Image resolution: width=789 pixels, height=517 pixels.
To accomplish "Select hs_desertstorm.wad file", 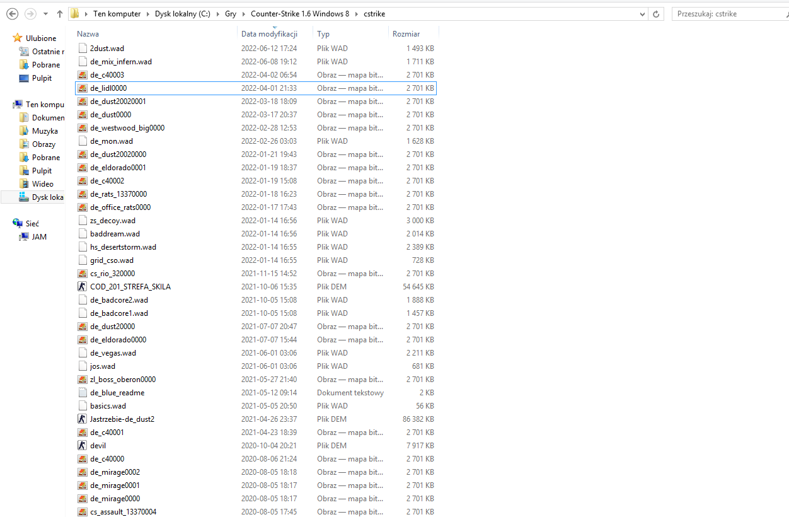I will point(255,247).
